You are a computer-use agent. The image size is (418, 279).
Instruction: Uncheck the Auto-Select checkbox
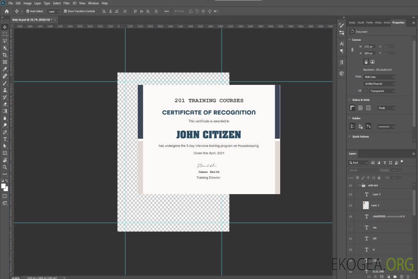(28, 11)
